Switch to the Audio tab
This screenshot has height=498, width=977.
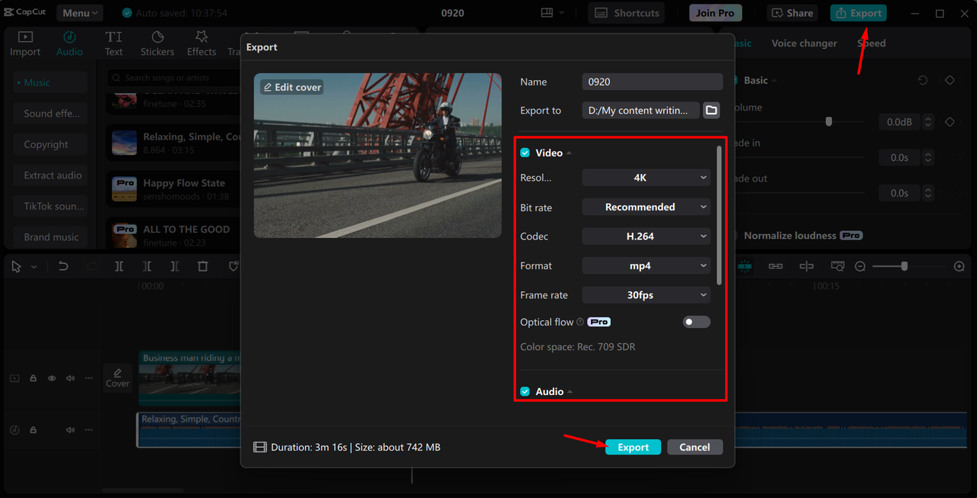coord(69,44)
